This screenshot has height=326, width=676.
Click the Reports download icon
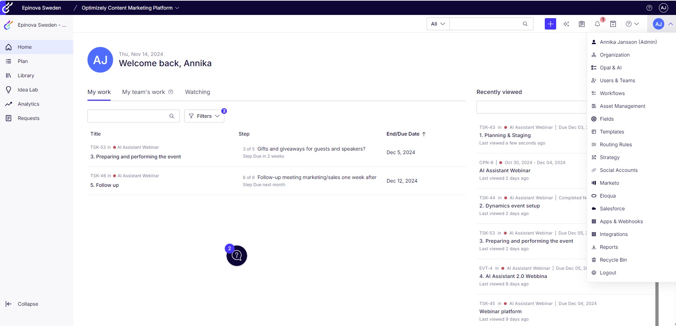click(594, 247)
